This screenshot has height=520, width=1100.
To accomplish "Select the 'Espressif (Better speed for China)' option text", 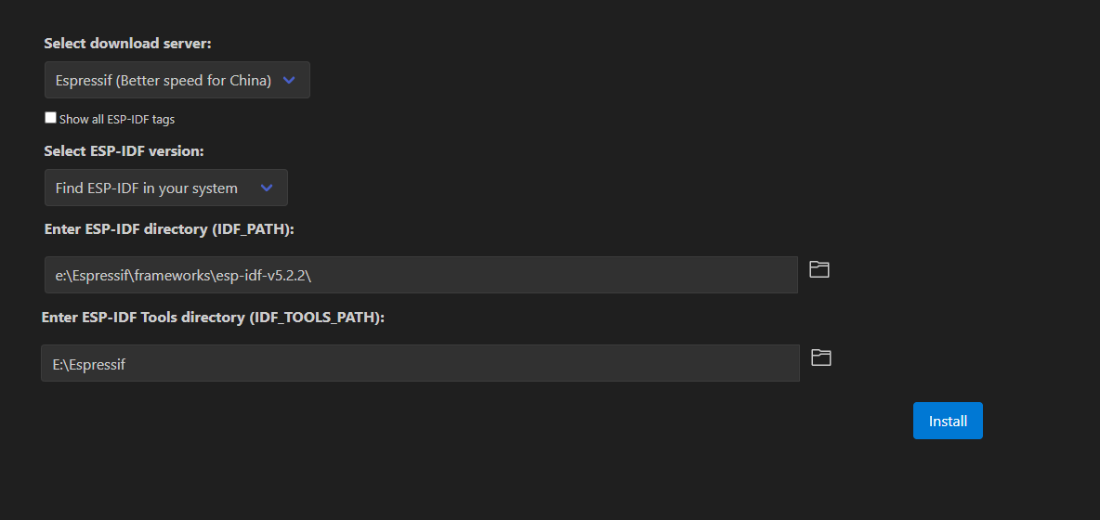I will click(x=164, y=81).
